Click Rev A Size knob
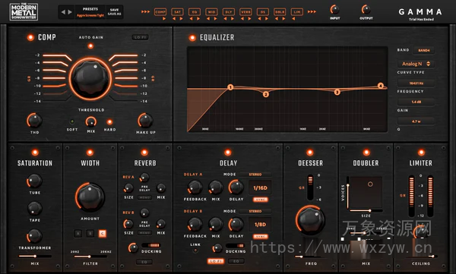Viewport: 456px width, 274px height. [x=128, y=188]
